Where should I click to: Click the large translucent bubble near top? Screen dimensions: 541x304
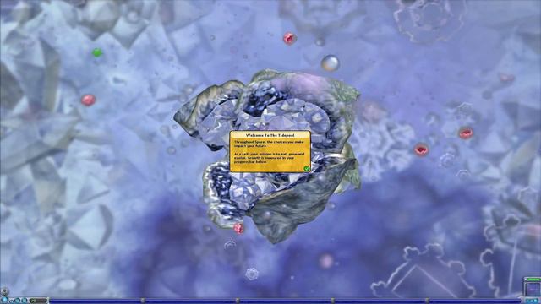pyautogui.click(x=331, y=63)
